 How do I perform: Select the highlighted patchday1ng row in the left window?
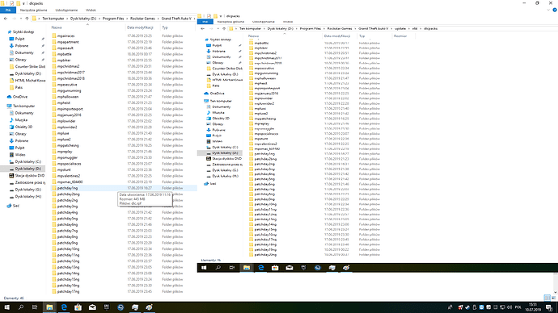click(x=123, y=188)
